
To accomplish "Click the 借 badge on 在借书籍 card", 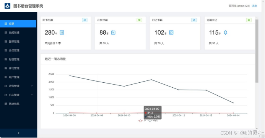I will point(140,20).
